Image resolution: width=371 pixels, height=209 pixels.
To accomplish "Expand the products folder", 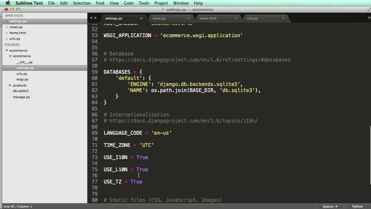I will click(10, 85).
